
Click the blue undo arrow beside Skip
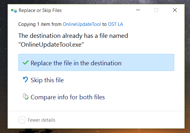click(26, 79)
